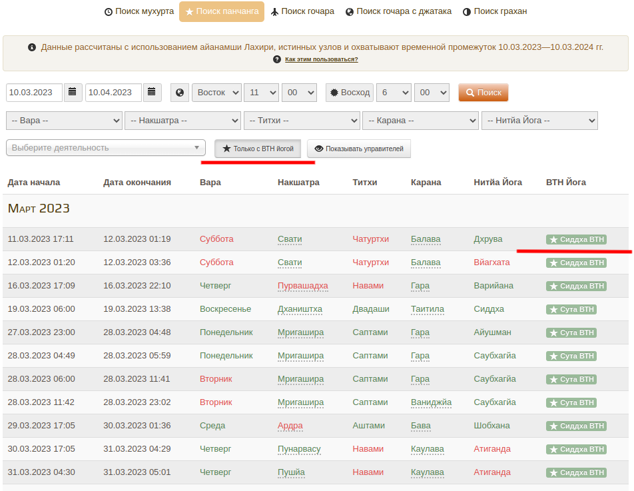Image resolution: width=634 pixels, height=491 pixels.
Task: Click 'Сидха ВТН' badge in 16.03.2023 row
Action: 576,286
